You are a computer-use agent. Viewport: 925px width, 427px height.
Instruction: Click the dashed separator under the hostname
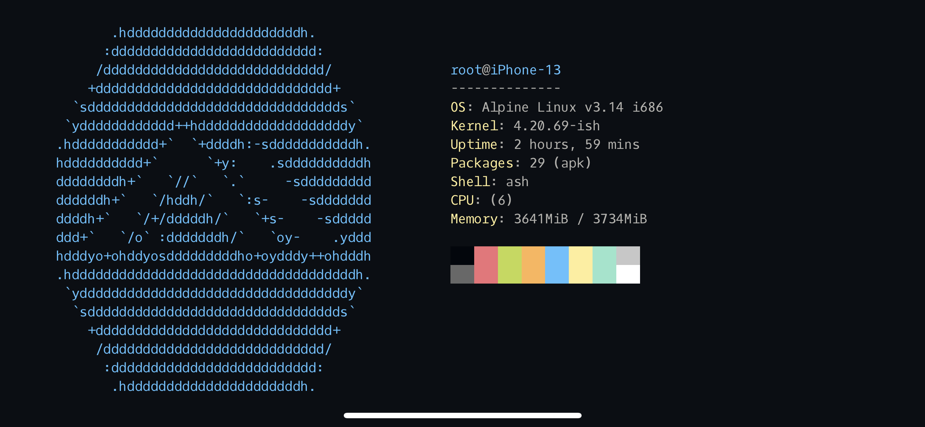click(506, 88)
